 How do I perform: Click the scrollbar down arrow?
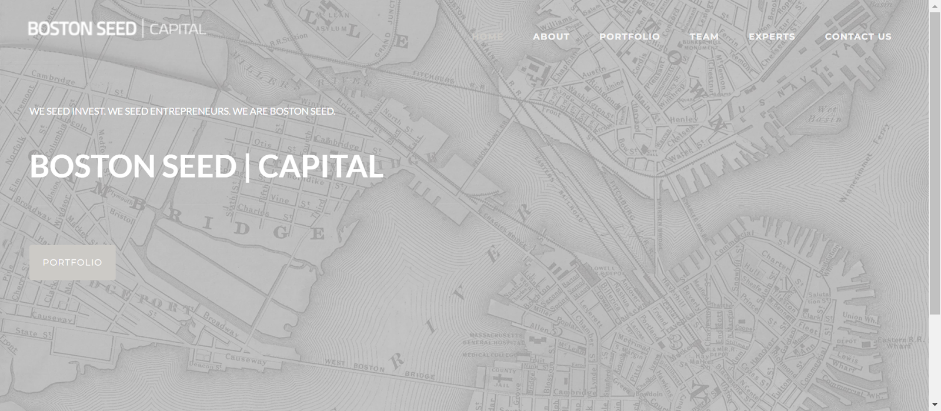coord(935,405)
